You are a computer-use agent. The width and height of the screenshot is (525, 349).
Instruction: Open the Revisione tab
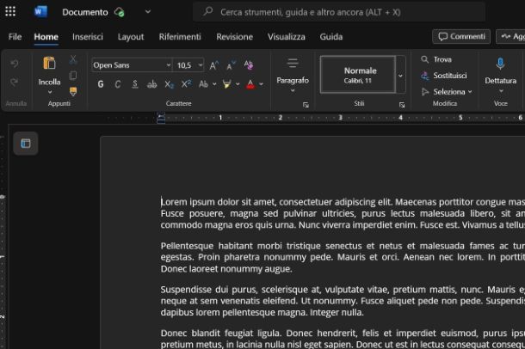pos(234,37)
